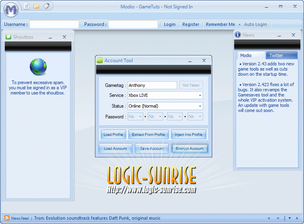Screen dimensions: 304x224
Task: Go to next news feed item
Action: tap(278, 218)
